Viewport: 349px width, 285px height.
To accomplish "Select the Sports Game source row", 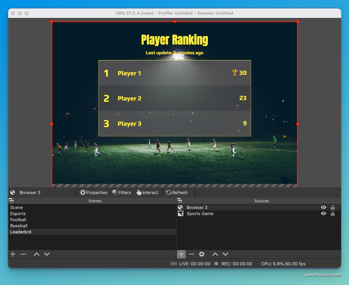I will [259, 214].
